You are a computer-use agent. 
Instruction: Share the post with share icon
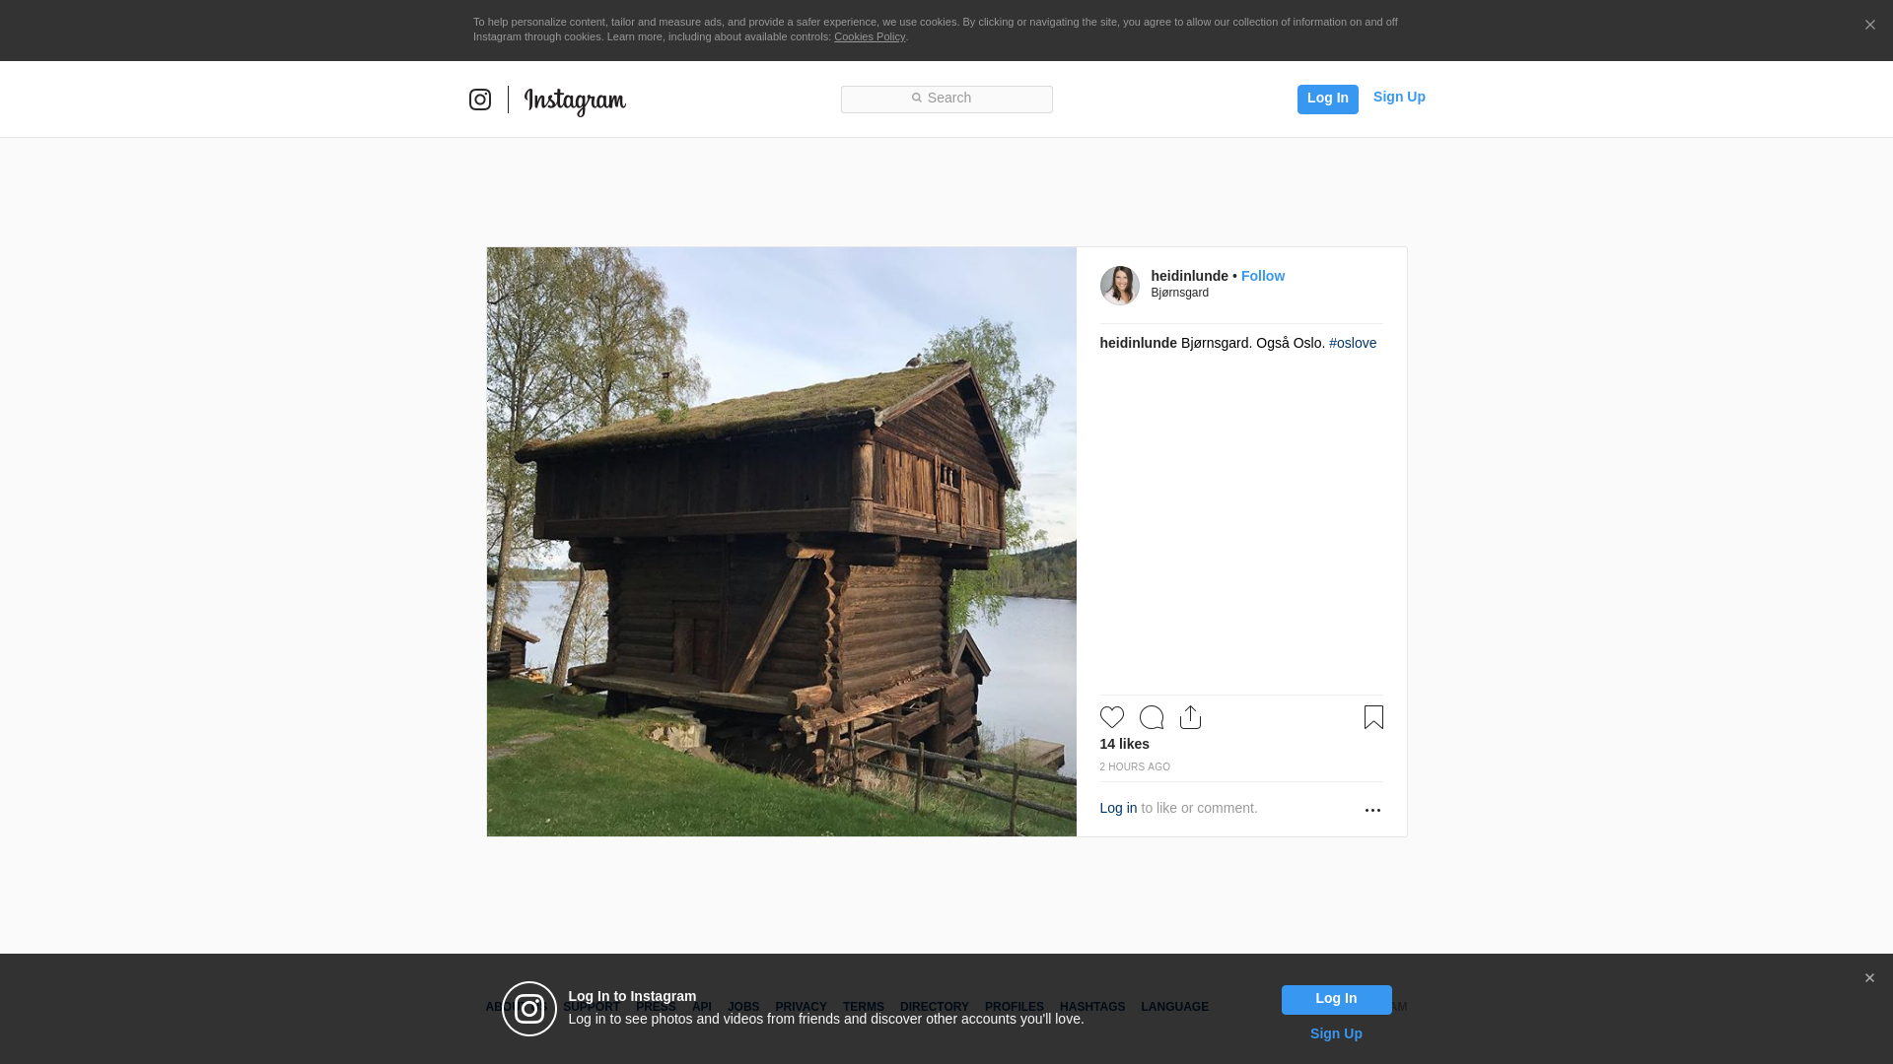pos(1190,717)
